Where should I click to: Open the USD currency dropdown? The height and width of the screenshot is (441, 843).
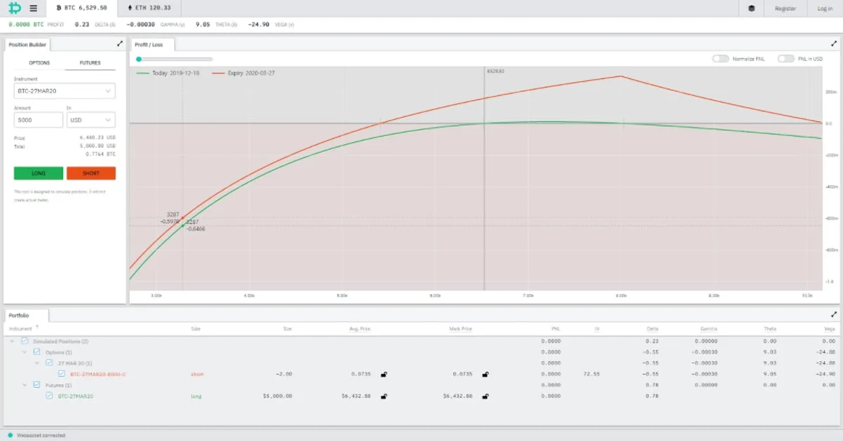click(90, 120)
